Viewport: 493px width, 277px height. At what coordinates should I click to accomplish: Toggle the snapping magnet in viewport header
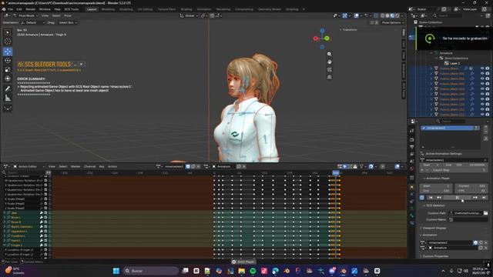pyautogui.click(x=213, y=15)
